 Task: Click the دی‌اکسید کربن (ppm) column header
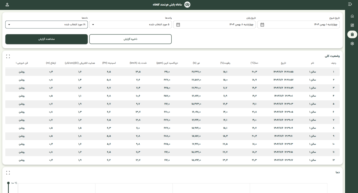(167, 63)
